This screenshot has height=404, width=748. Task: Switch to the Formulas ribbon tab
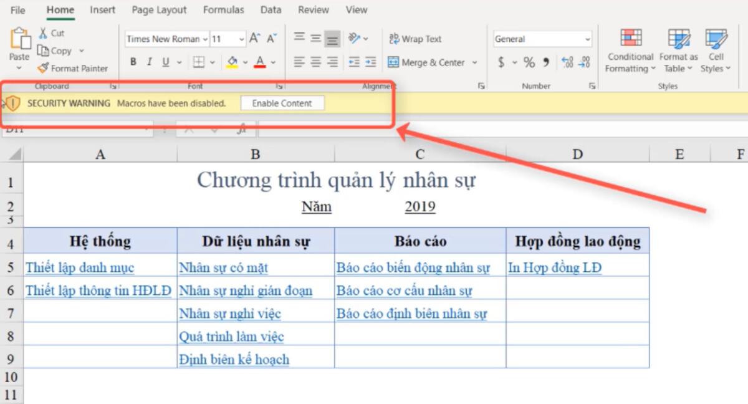223,9
